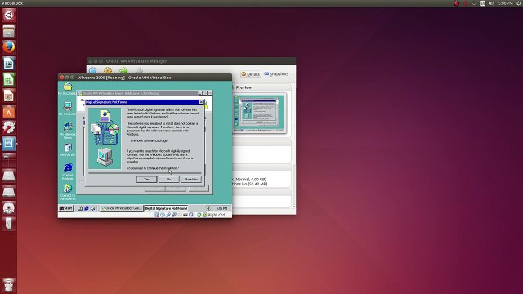Open the Files manager in launcher
The width and height of the screenshot is (523, 294).
[9, 31]
